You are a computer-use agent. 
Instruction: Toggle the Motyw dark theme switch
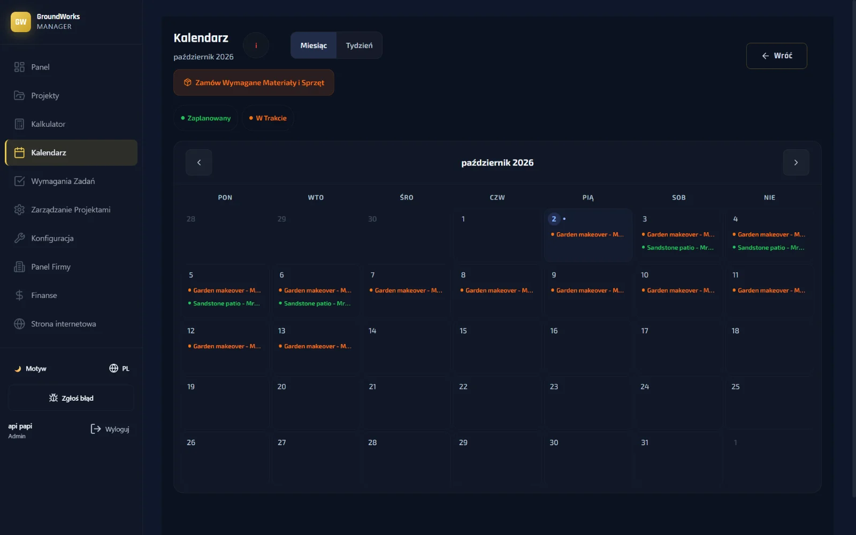pyautogui.click(x=30, y=369)
